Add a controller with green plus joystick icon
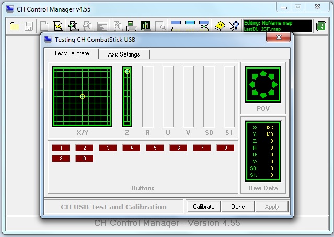The height and width of the screenshot is (237, 334). [74, 27]
